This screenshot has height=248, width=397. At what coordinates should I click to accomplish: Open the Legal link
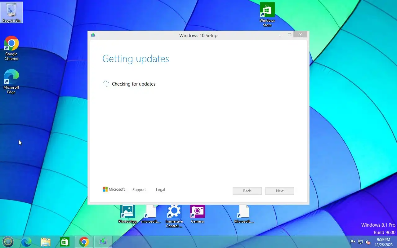160,190
